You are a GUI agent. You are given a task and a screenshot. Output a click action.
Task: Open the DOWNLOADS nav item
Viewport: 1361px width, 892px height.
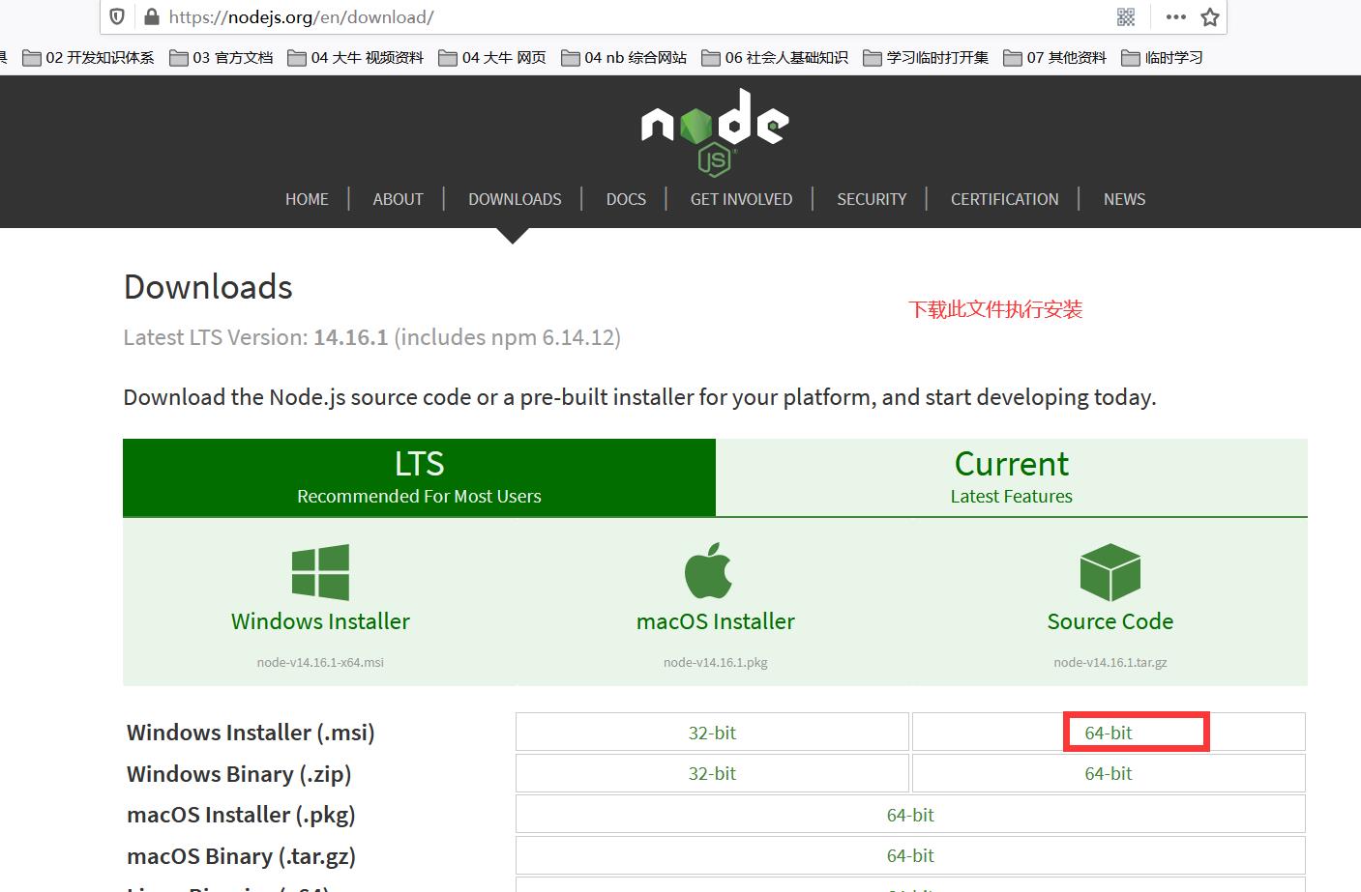[x=515, y=199]
